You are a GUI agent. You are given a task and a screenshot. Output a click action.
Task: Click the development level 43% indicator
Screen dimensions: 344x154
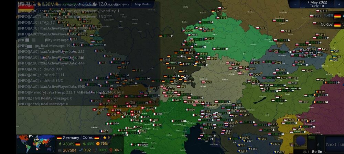[88, 144]
